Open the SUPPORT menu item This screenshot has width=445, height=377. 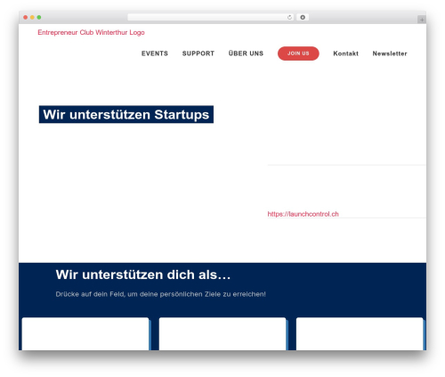[x=198, y=53]
